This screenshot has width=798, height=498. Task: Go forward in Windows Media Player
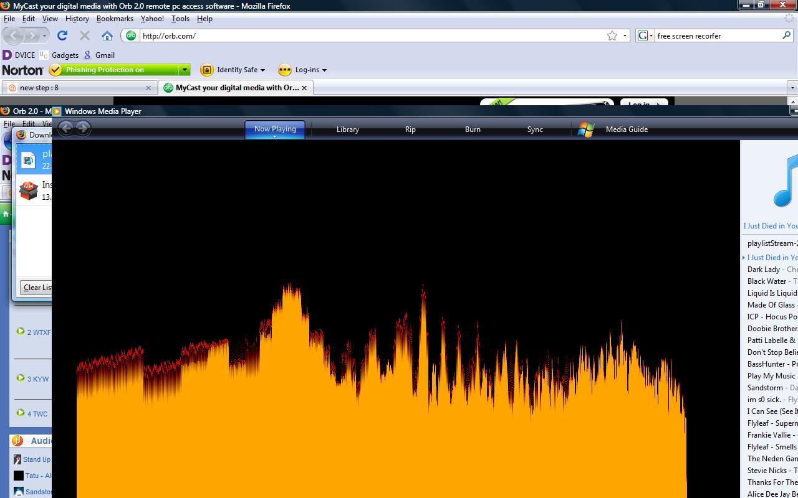tap(83, 128)
